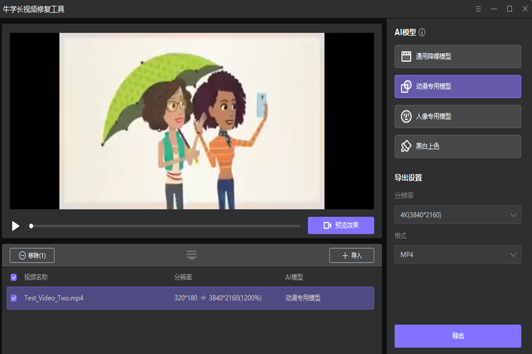Toggle the select-all 视频名称 checkbox
The image size is (532, 354).
pyautogui.click(x=14, y=277)
